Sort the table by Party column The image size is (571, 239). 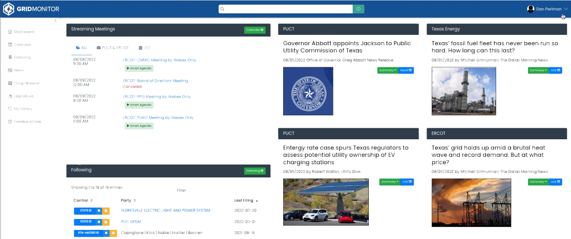[x=127, y=200]
